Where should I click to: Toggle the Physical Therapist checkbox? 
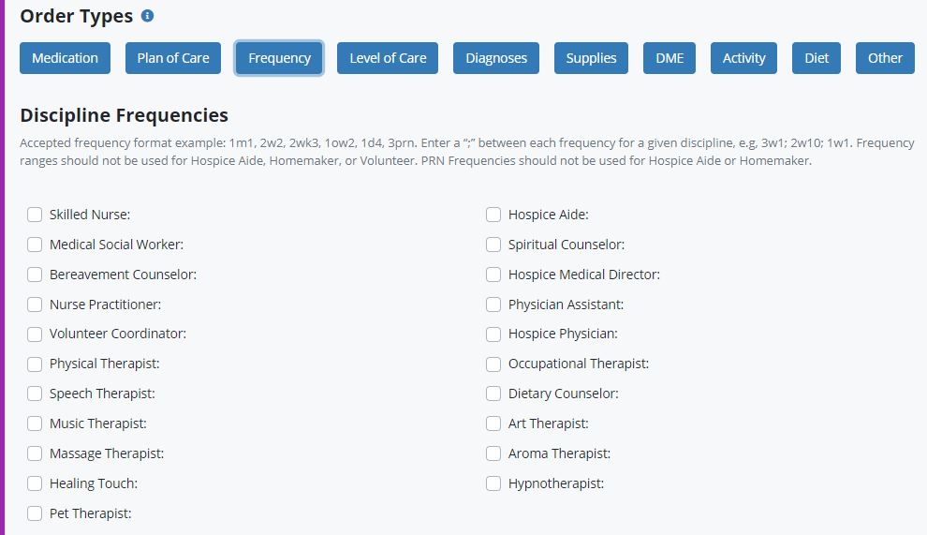tap(35, 364)
